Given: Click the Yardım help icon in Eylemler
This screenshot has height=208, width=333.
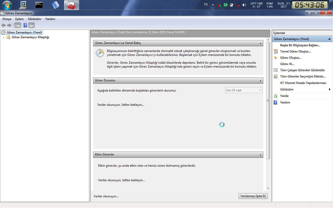Looking at the screenshot, I should pos(276,102).
